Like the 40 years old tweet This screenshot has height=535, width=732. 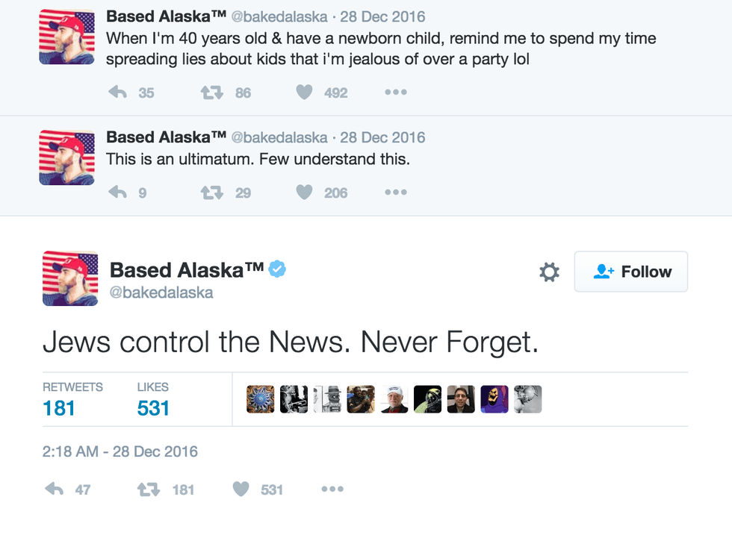[x=304, y=93]
